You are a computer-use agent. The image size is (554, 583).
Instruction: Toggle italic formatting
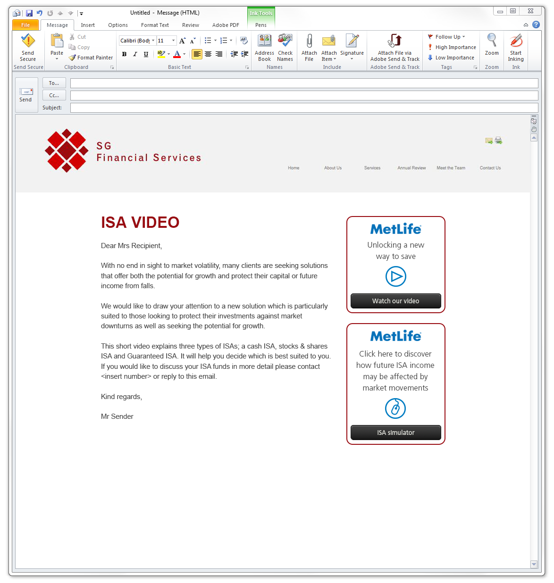[135, 54]
